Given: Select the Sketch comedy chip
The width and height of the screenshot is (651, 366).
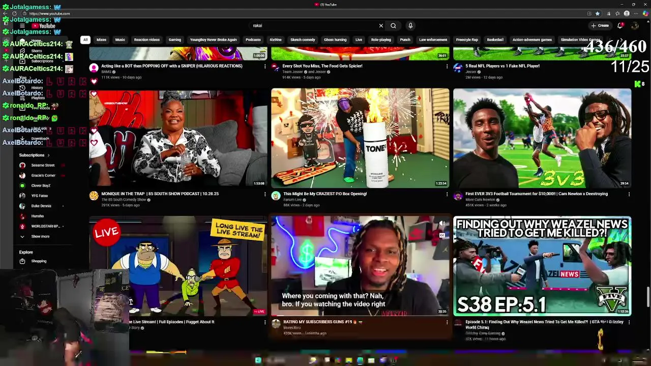Looking at the screenshot, I should pyautogui.click(x=303, y=40).
